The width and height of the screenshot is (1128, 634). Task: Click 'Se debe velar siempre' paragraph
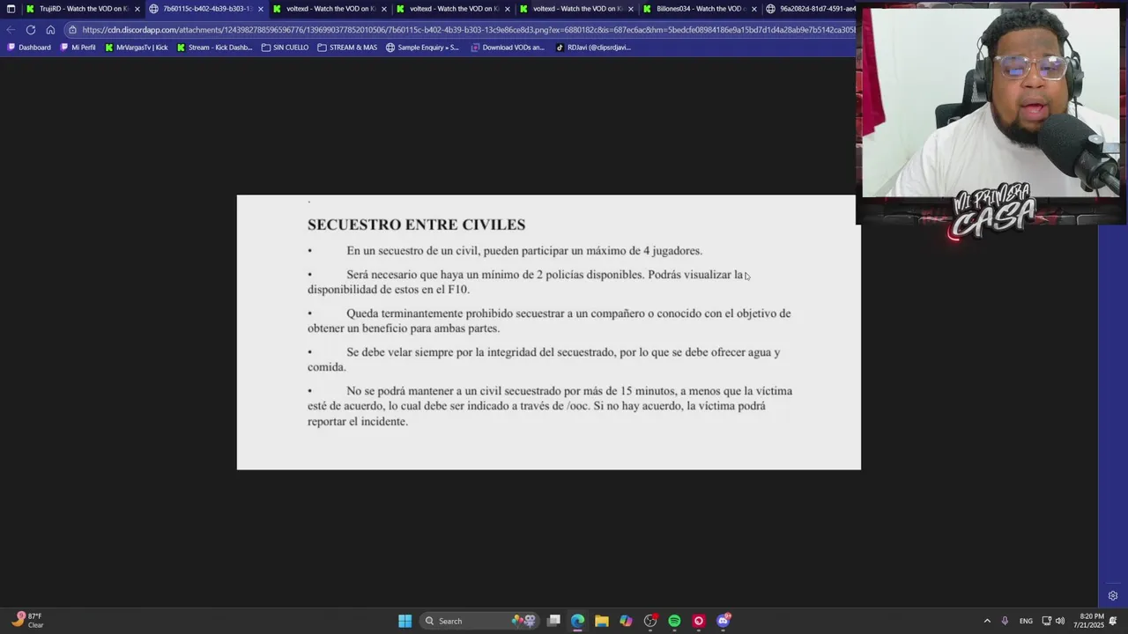coord(544,359)
